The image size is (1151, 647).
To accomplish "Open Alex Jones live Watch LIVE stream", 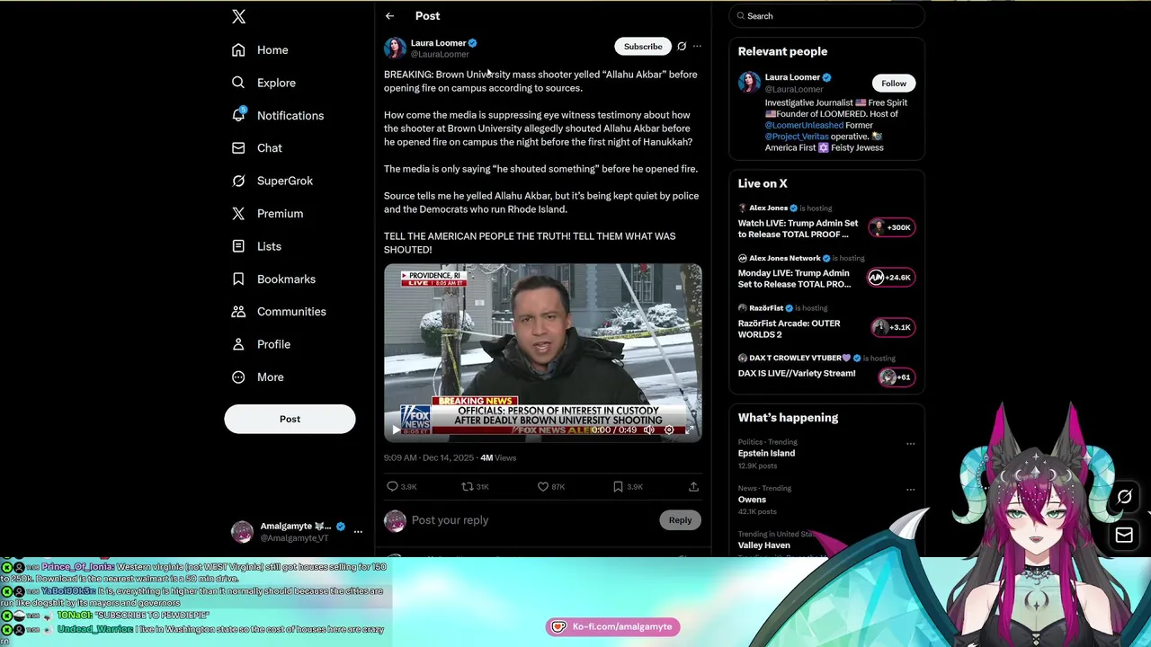I will (x=798, y=228).
